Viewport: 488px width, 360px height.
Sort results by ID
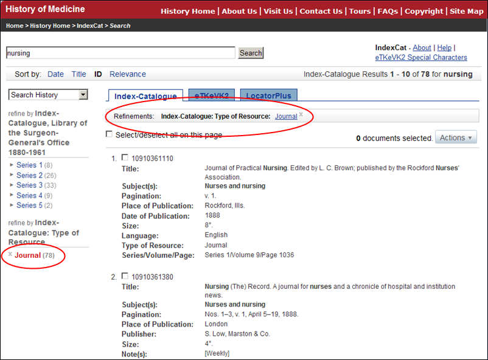point(98,74)
